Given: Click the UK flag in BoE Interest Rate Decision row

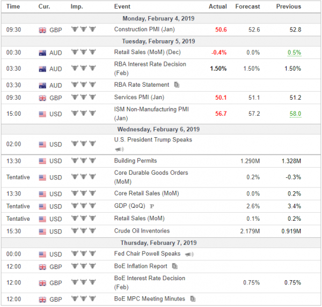Looking at the screenshot, I should (x=42, y=283).
